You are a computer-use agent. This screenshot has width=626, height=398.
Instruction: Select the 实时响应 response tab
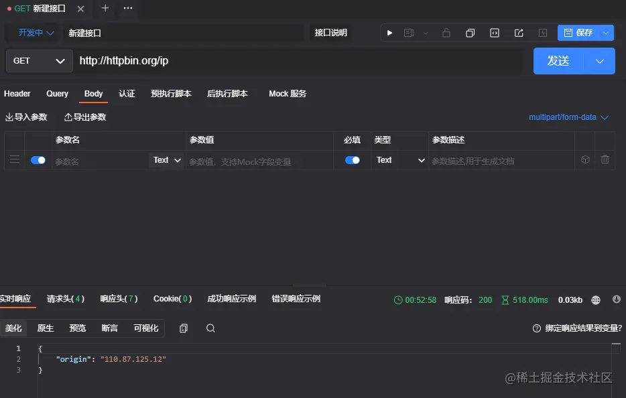click(x=15, y=299)
